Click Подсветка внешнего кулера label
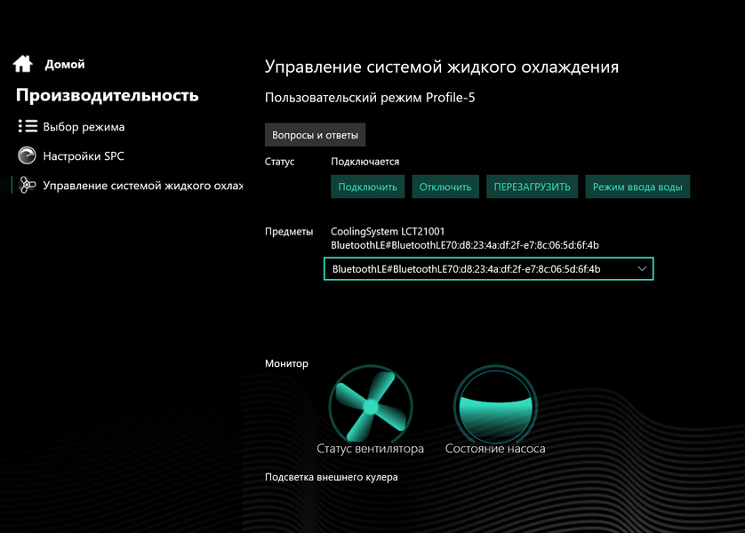 click(332, 477)
